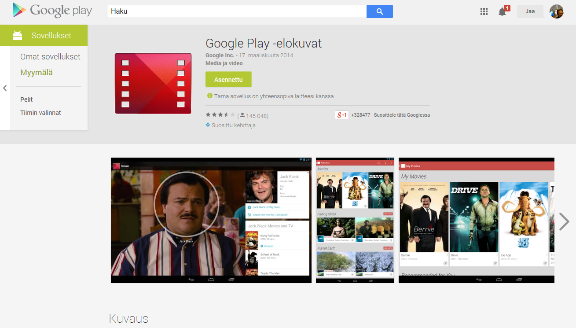Image resolution: width=576 pixels, height=328 pixels.
Task: Open the My Movies screenshot thumbnail
Action: pos(477,220)
